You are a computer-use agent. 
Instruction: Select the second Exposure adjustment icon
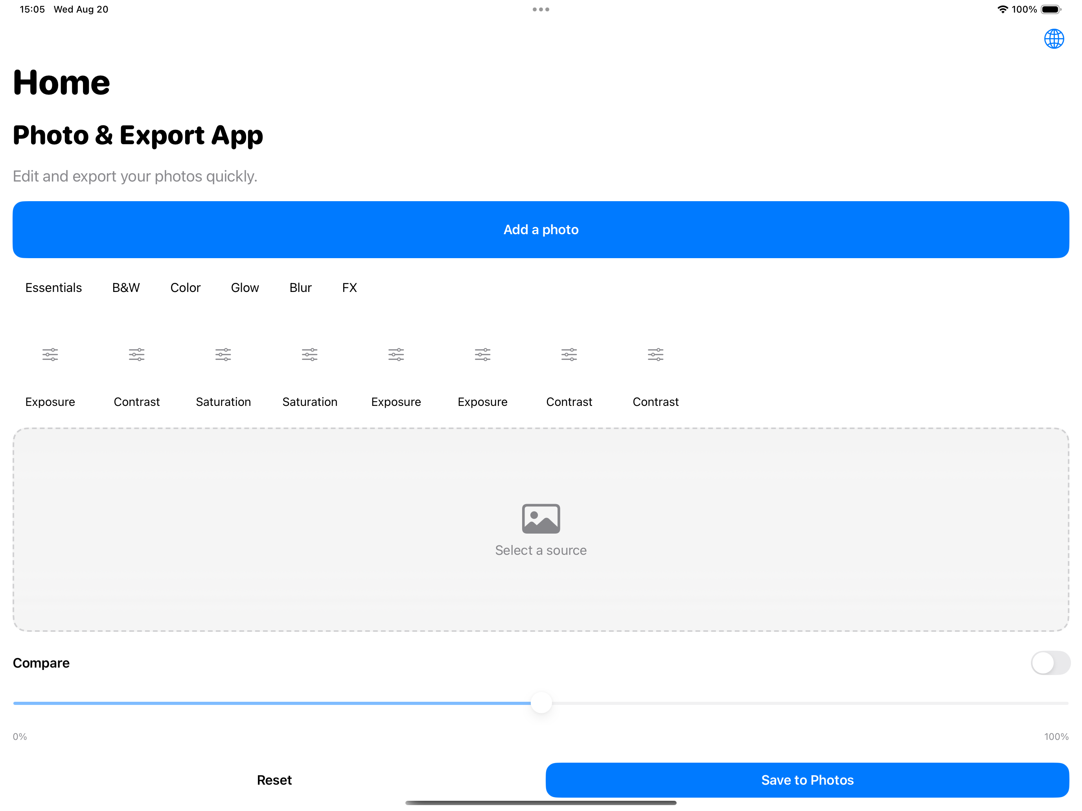click(x=396, y=354)
